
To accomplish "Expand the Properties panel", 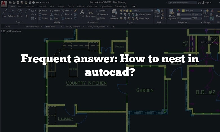I will coord(184,22).
